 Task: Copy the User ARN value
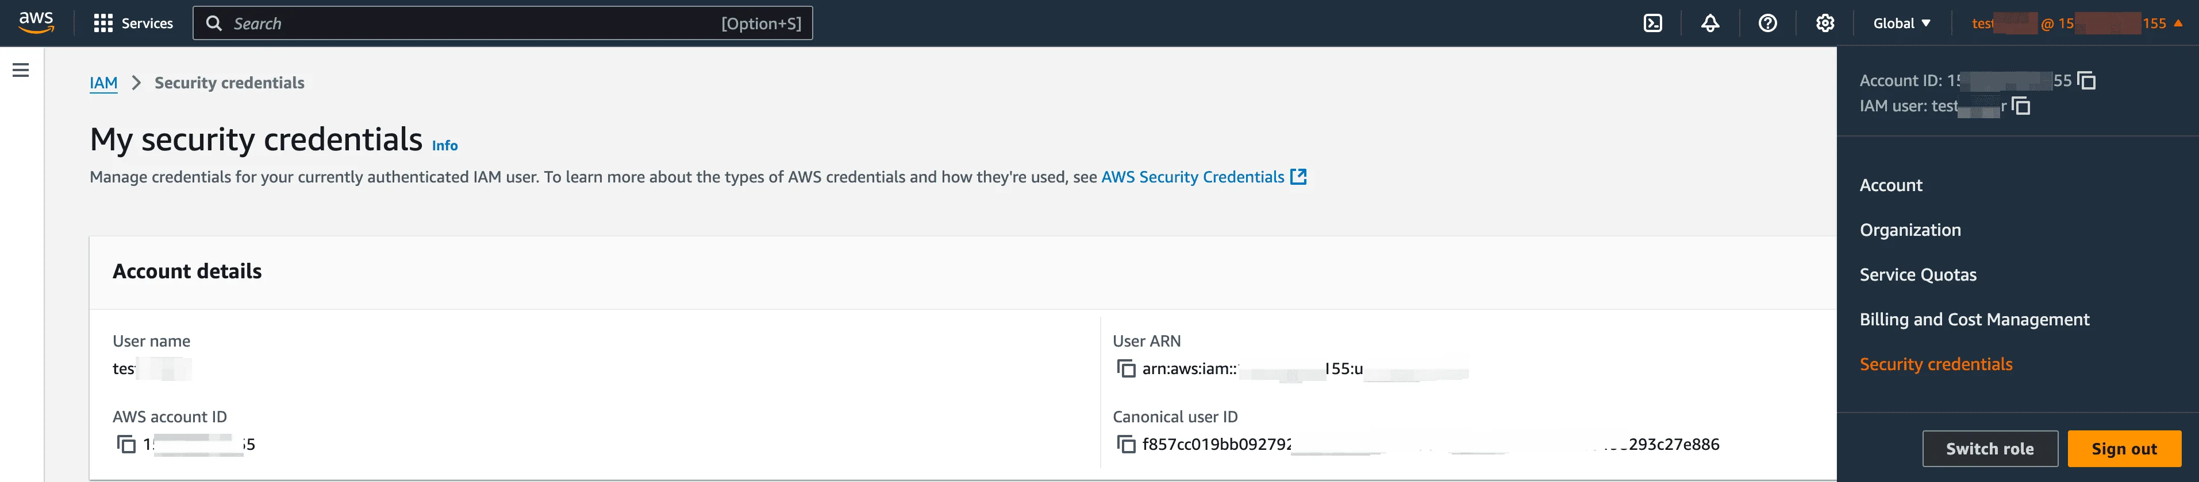click(1127, 369)
